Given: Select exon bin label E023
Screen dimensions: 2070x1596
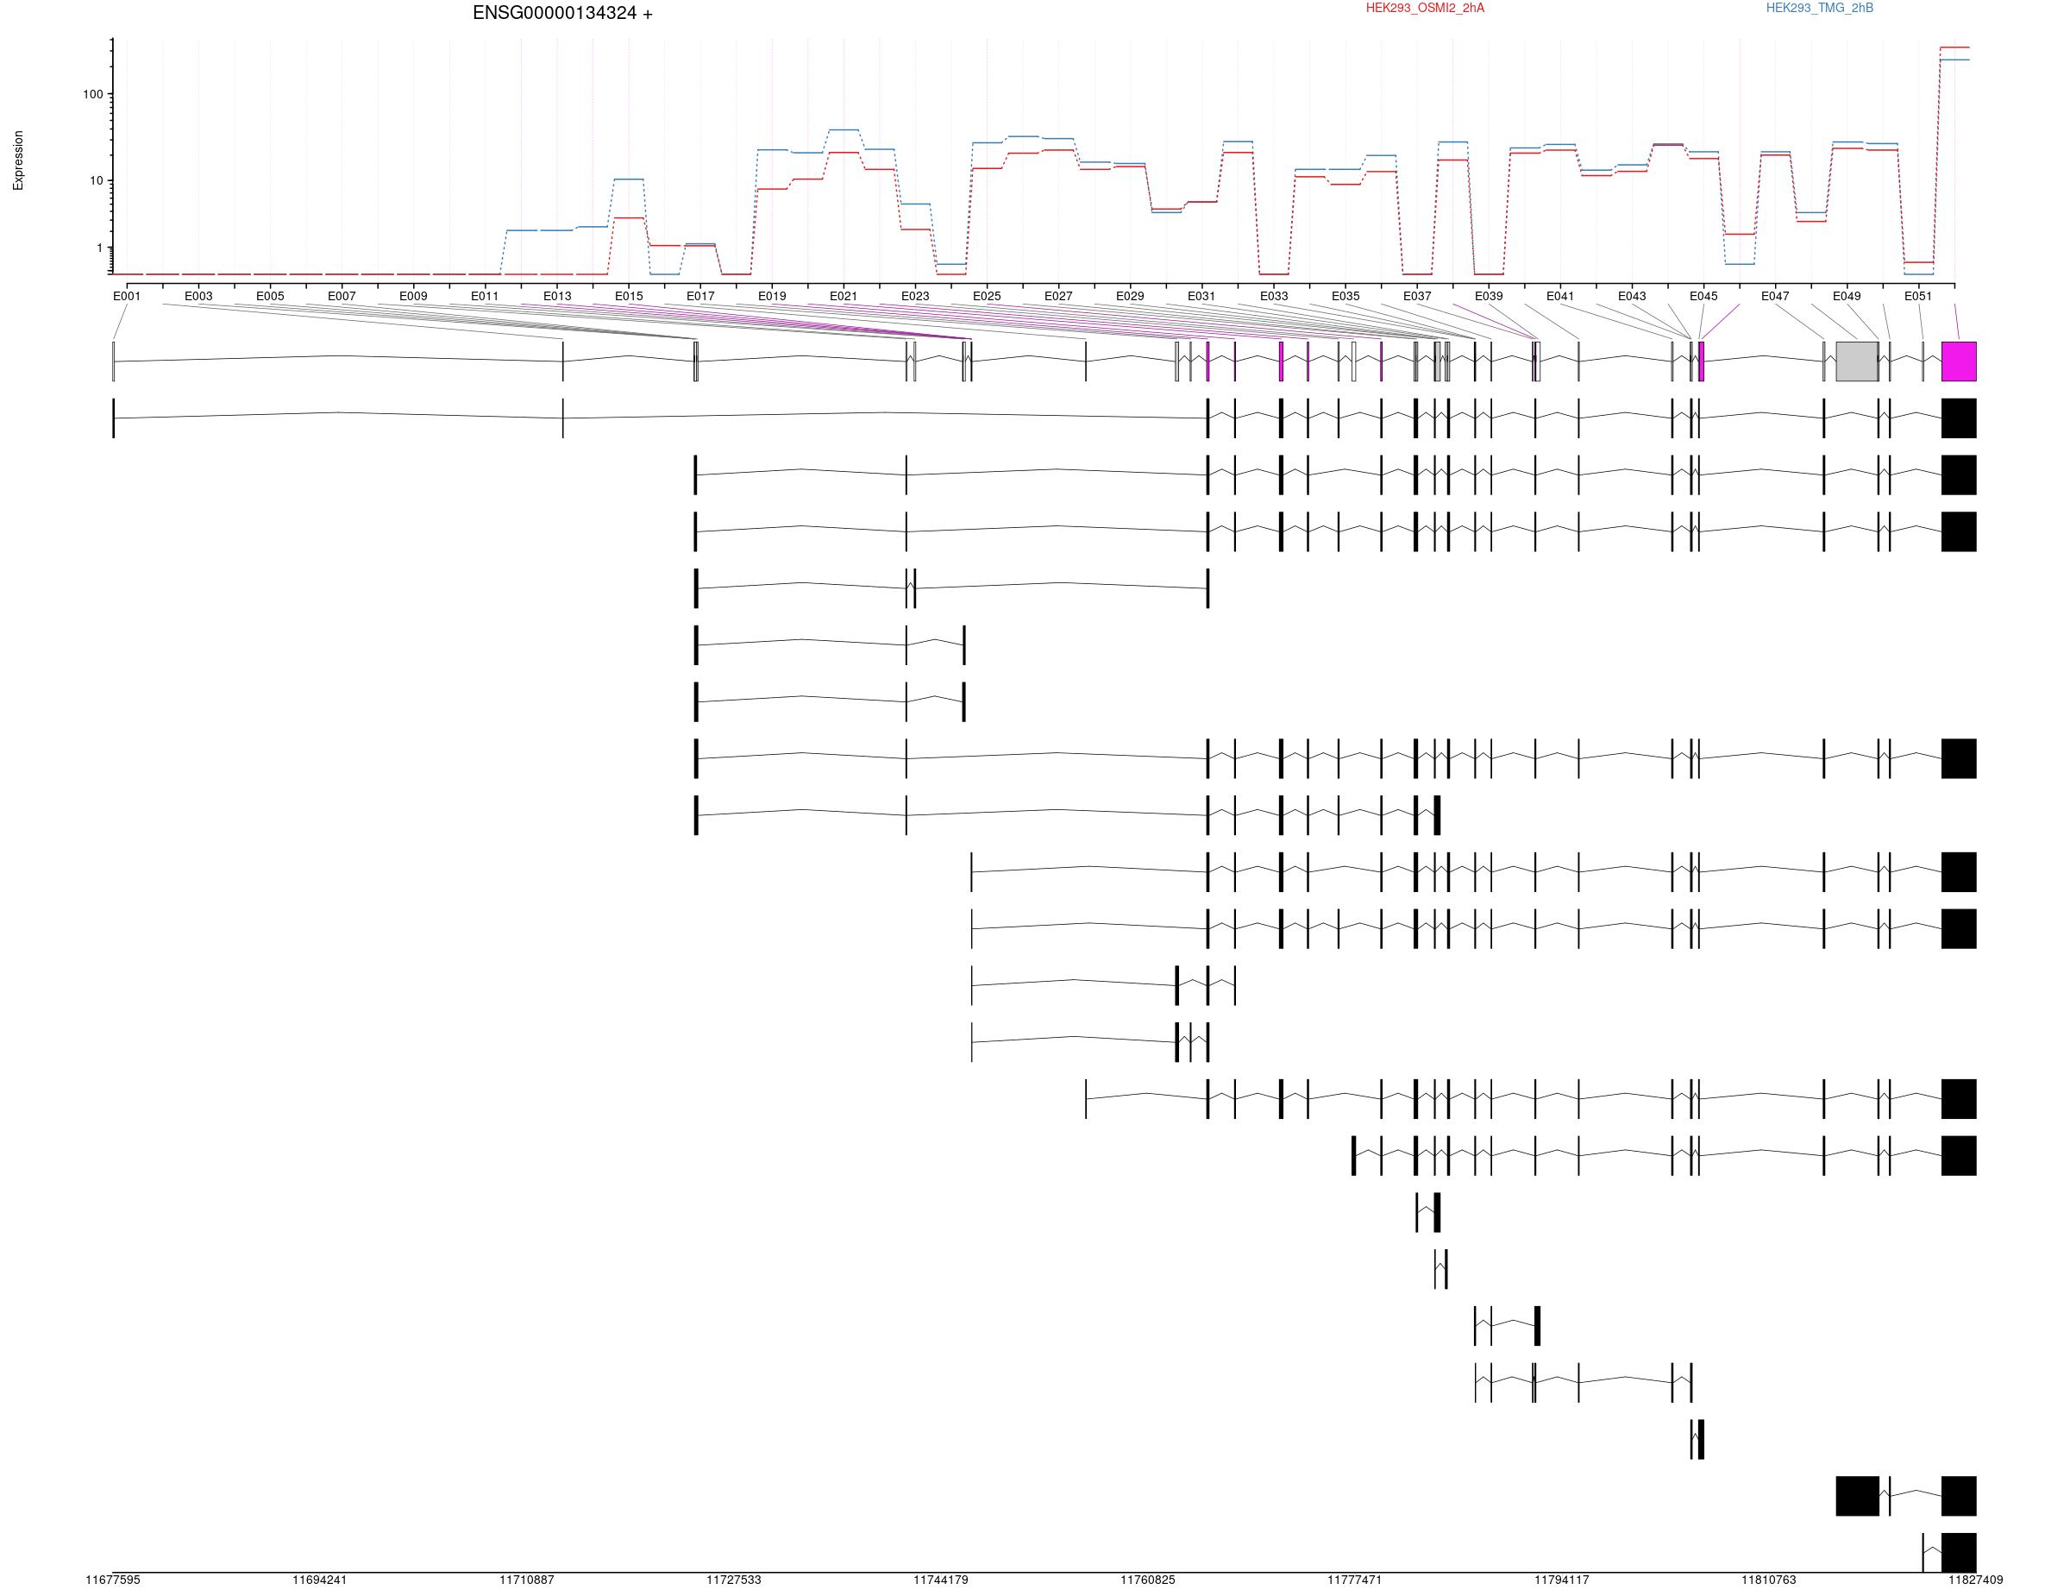Looking at the screenshot, I should 914,296.
